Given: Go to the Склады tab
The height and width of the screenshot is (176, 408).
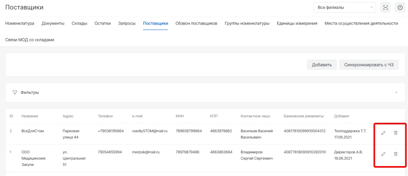Looking at the screenshot, I should click(x=79, y=23).
